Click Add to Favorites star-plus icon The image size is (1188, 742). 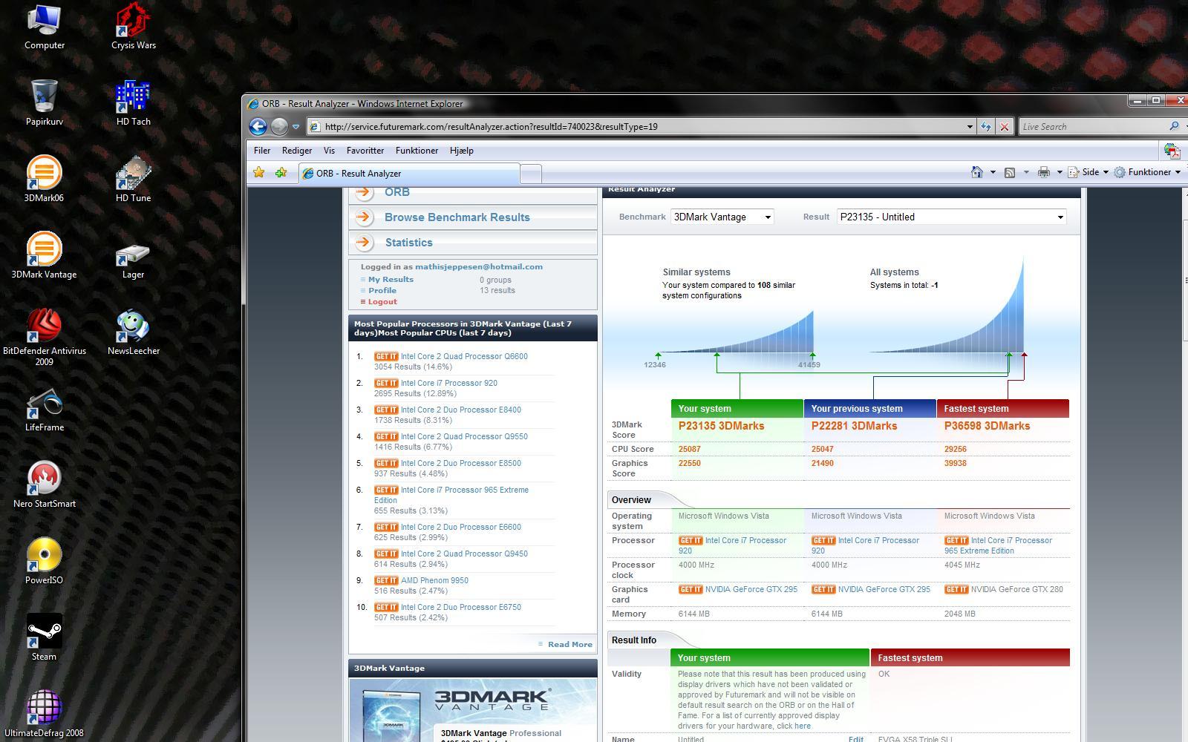pos(281,172)
